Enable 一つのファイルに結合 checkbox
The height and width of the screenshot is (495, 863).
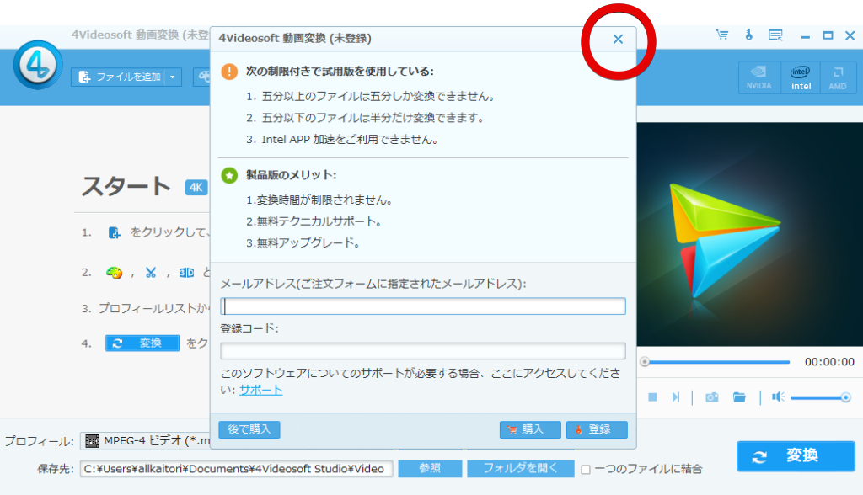point(586,470)
